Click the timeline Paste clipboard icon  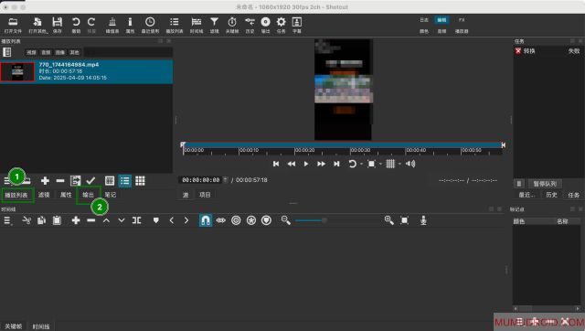57,220
